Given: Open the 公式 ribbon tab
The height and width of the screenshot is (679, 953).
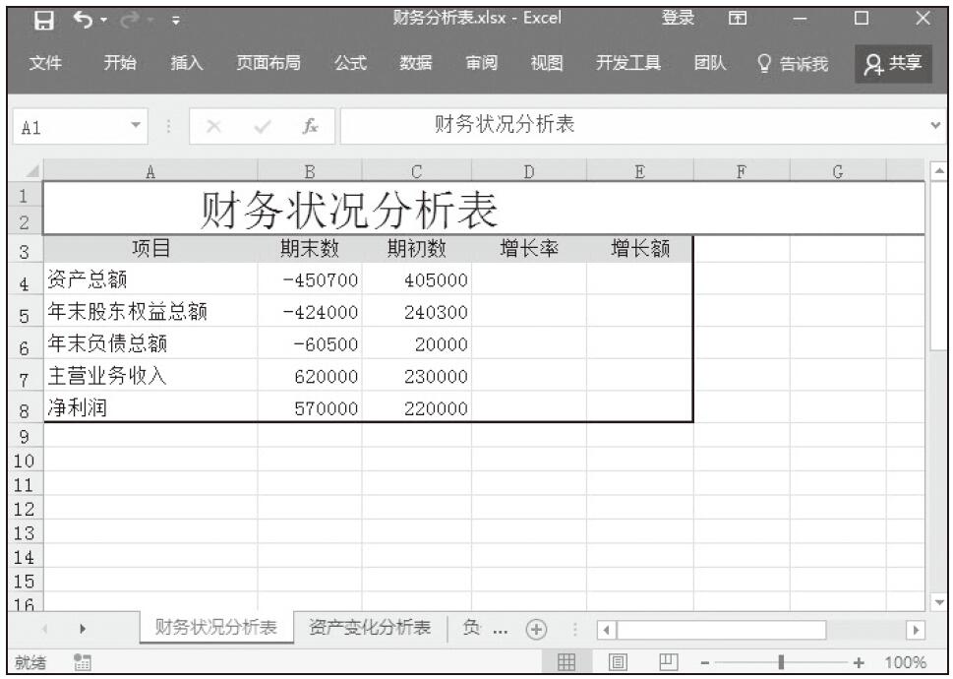Looking at the screenshot, I should click(x=350, y=65).
